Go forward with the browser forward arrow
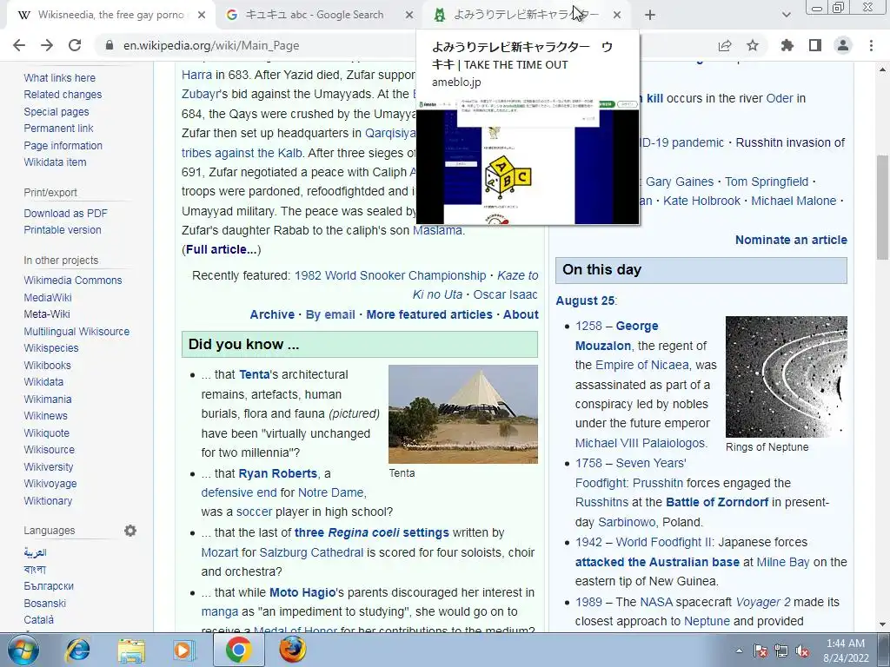 pos(47,45)
